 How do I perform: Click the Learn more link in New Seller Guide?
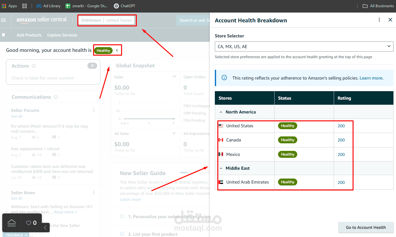(x=131, y=200)
